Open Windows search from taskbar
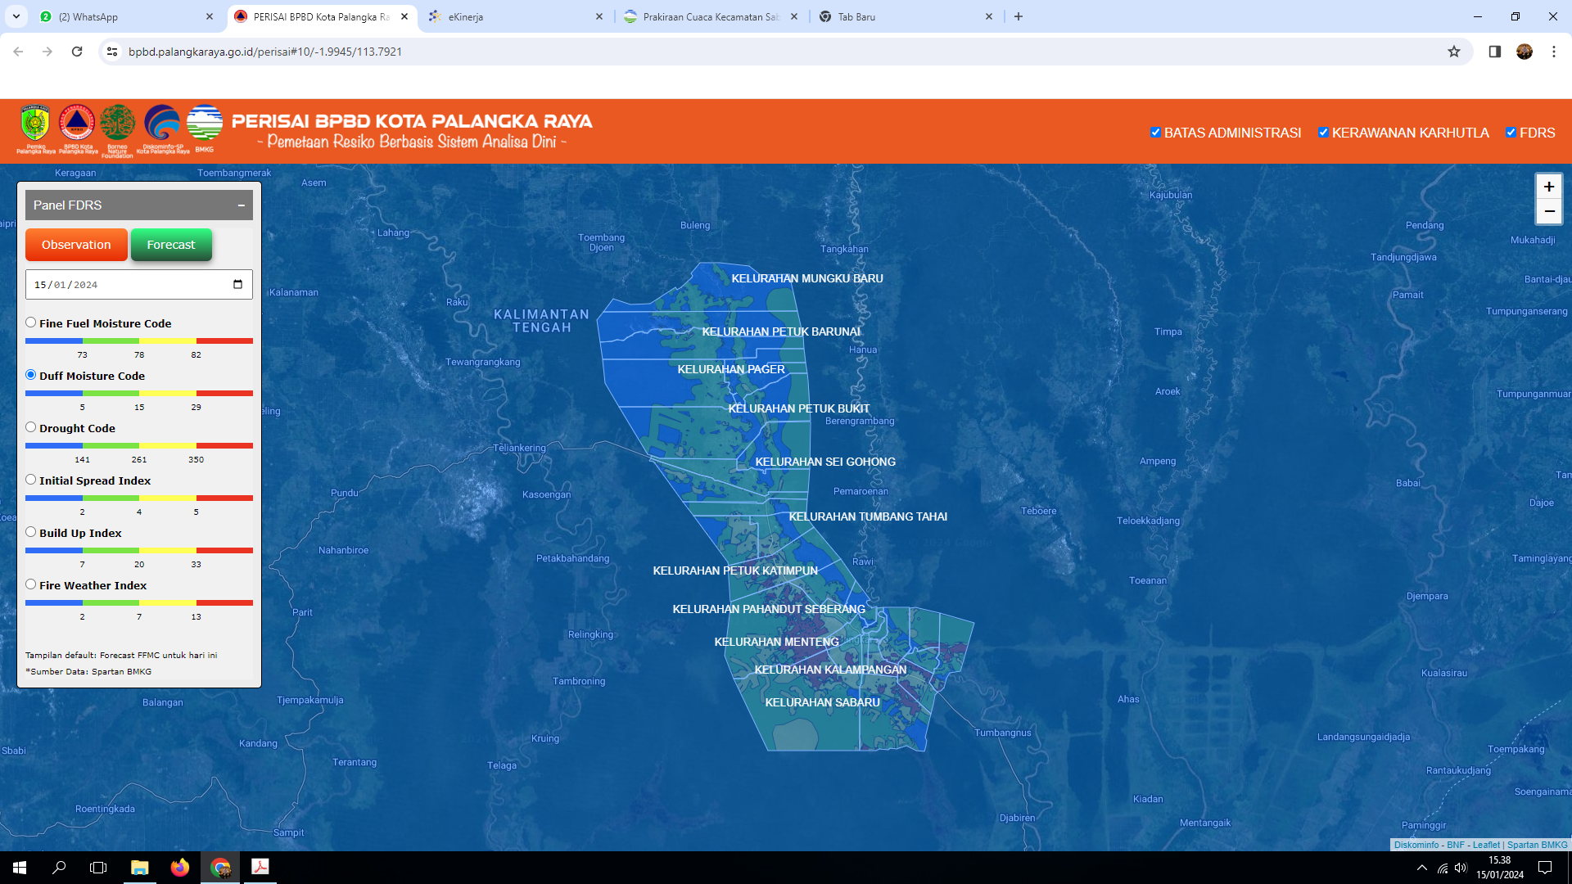 (59, 868)
